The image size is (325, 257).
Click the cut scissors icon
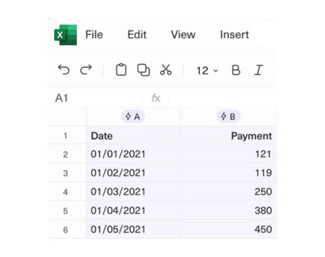166,70
